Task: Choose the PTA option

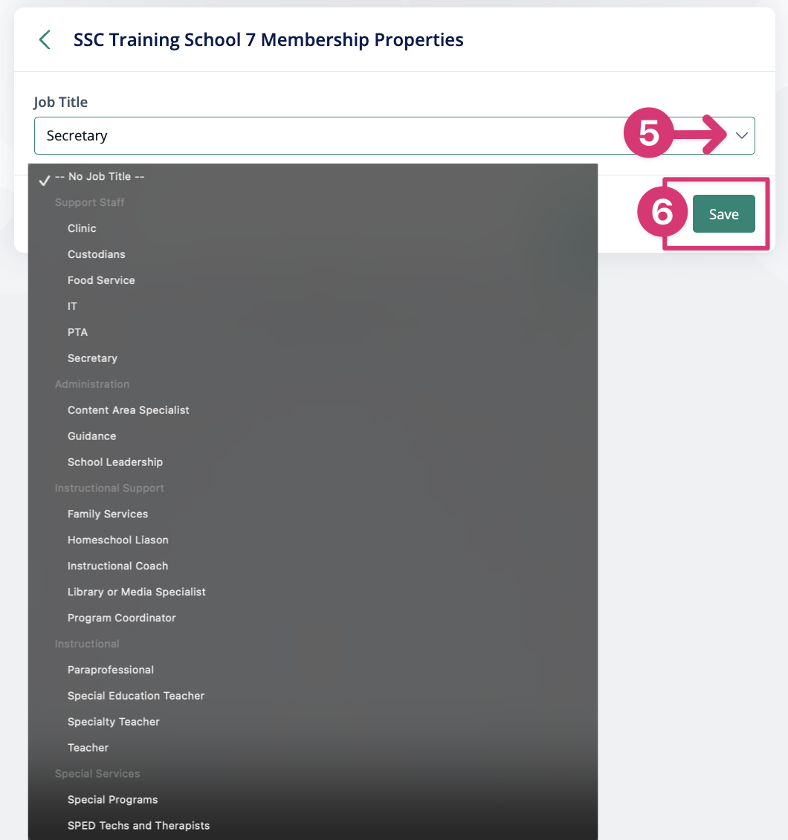Action: pos(77,332)
